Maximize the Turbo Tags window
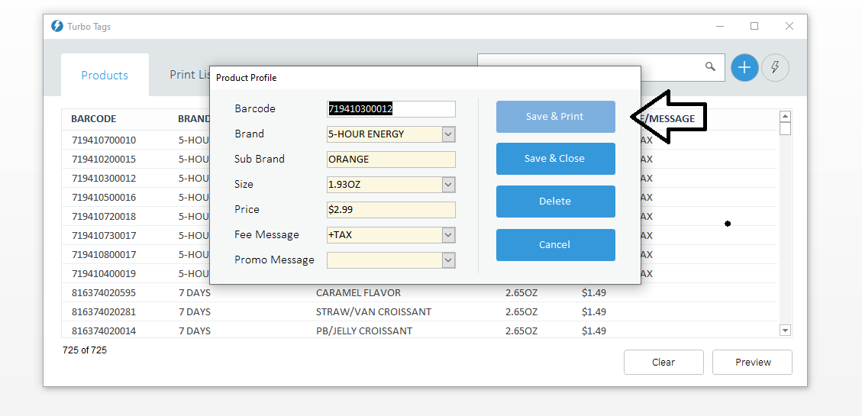This screenshot has height=416, width=862. click(x=754, y=26)
